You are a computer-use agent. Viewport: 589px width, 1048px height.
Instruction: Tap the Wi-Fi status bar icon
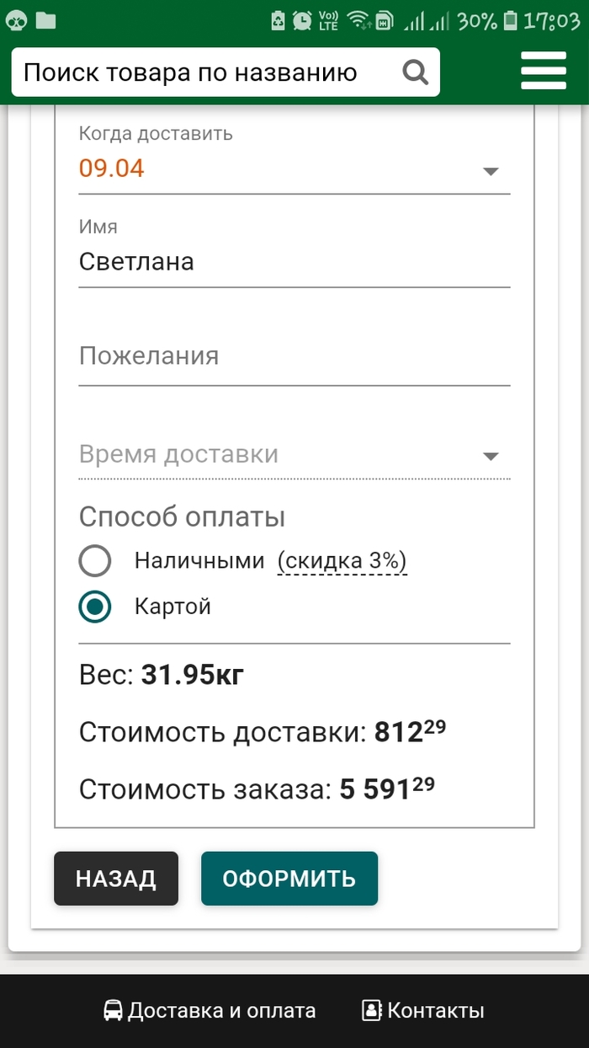pyautogui.click(x=359, y=20)
